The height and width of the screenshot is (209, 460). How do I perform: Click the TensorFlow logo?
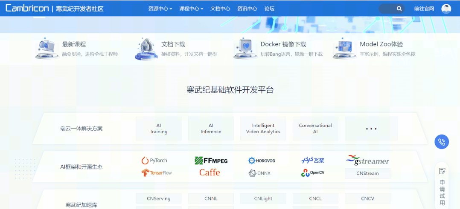(157, 173)
